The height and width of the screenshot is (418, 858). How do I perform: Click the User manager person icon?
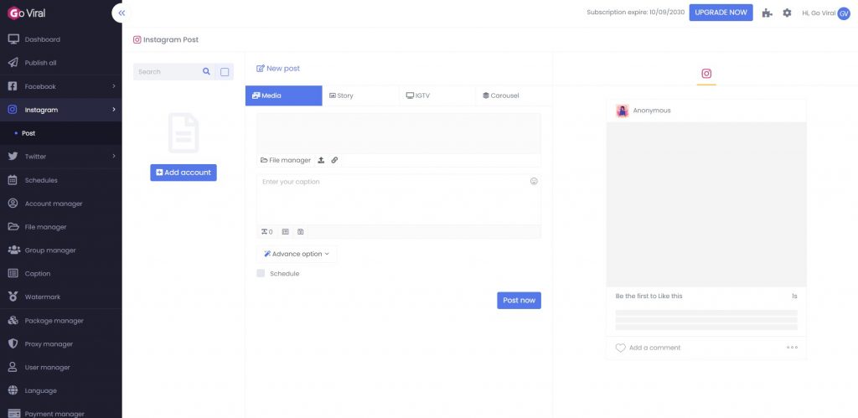(x=13, y=367)
